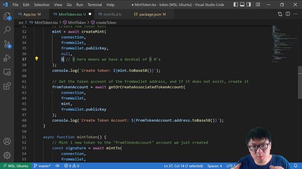Click the port forwarding icon in status bar

pyautogui.click(x=58, y=166)
